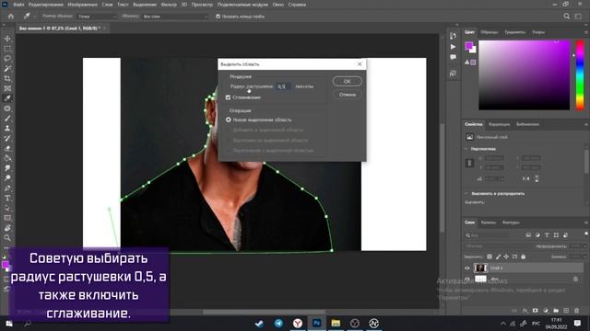Select the Zoom tool
Screen dimensions: 590x331
[7, 237]
